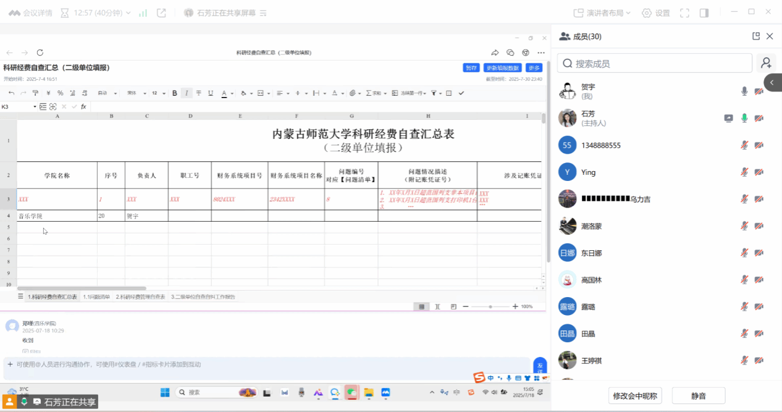Screen dimensions: 782x412
Task: Switch to the 1.1问题清单 sheet tab
Action: tap(96, 297)
